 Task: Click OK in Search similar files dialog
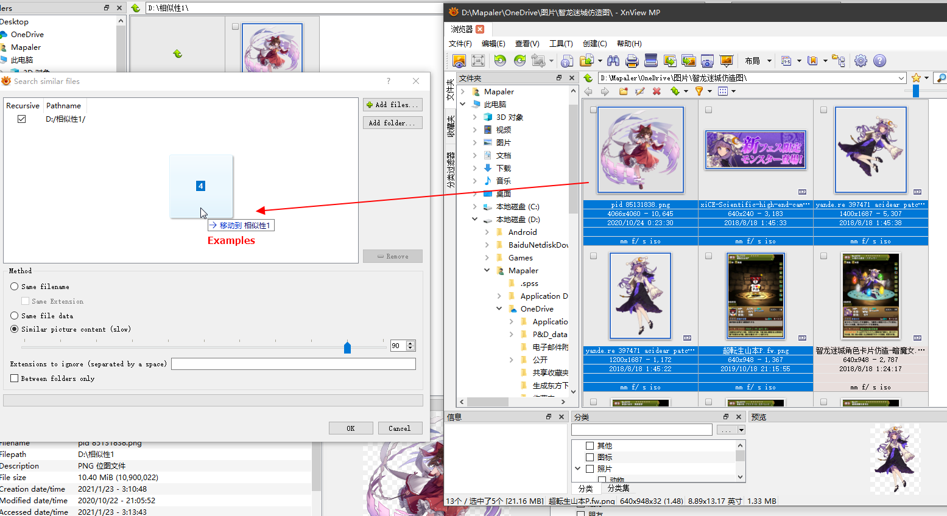pos(351,428)
